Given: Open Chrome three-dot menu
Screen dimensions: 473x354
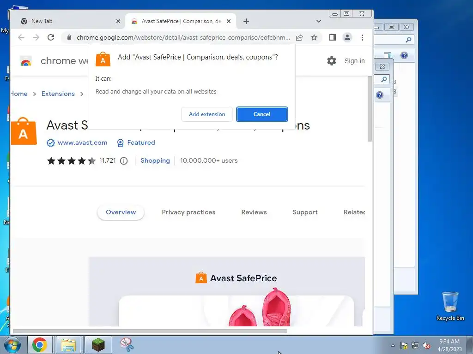Looking at the screenshot, I should click(x=362, y=37).
